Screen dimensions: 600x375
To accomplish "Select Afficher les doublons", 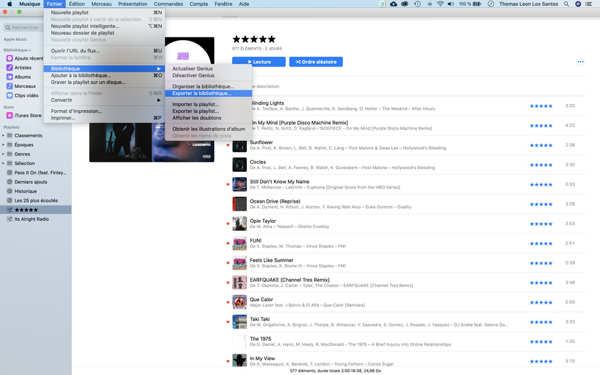I will coord(209,118).
